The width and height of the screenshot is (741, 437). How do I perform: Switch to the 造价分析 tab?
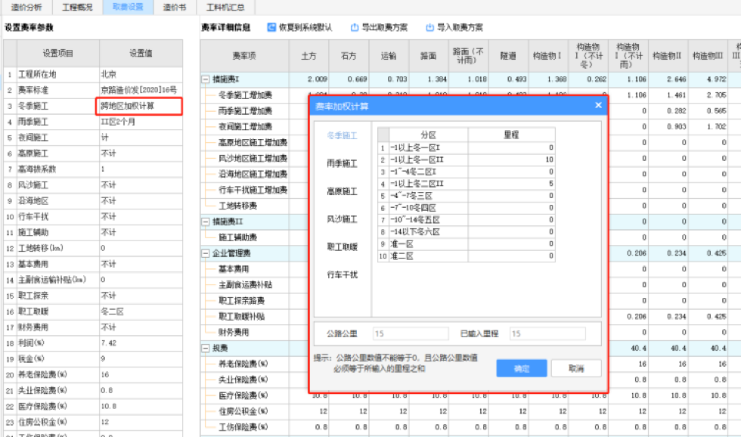point(26,7)
